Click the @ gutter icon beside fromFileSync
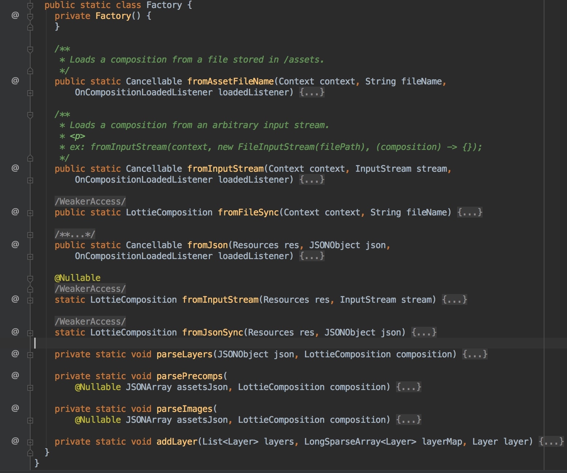The height and width of the screenshot is (473, 567). pyautogui.click(x=15, y=212)
